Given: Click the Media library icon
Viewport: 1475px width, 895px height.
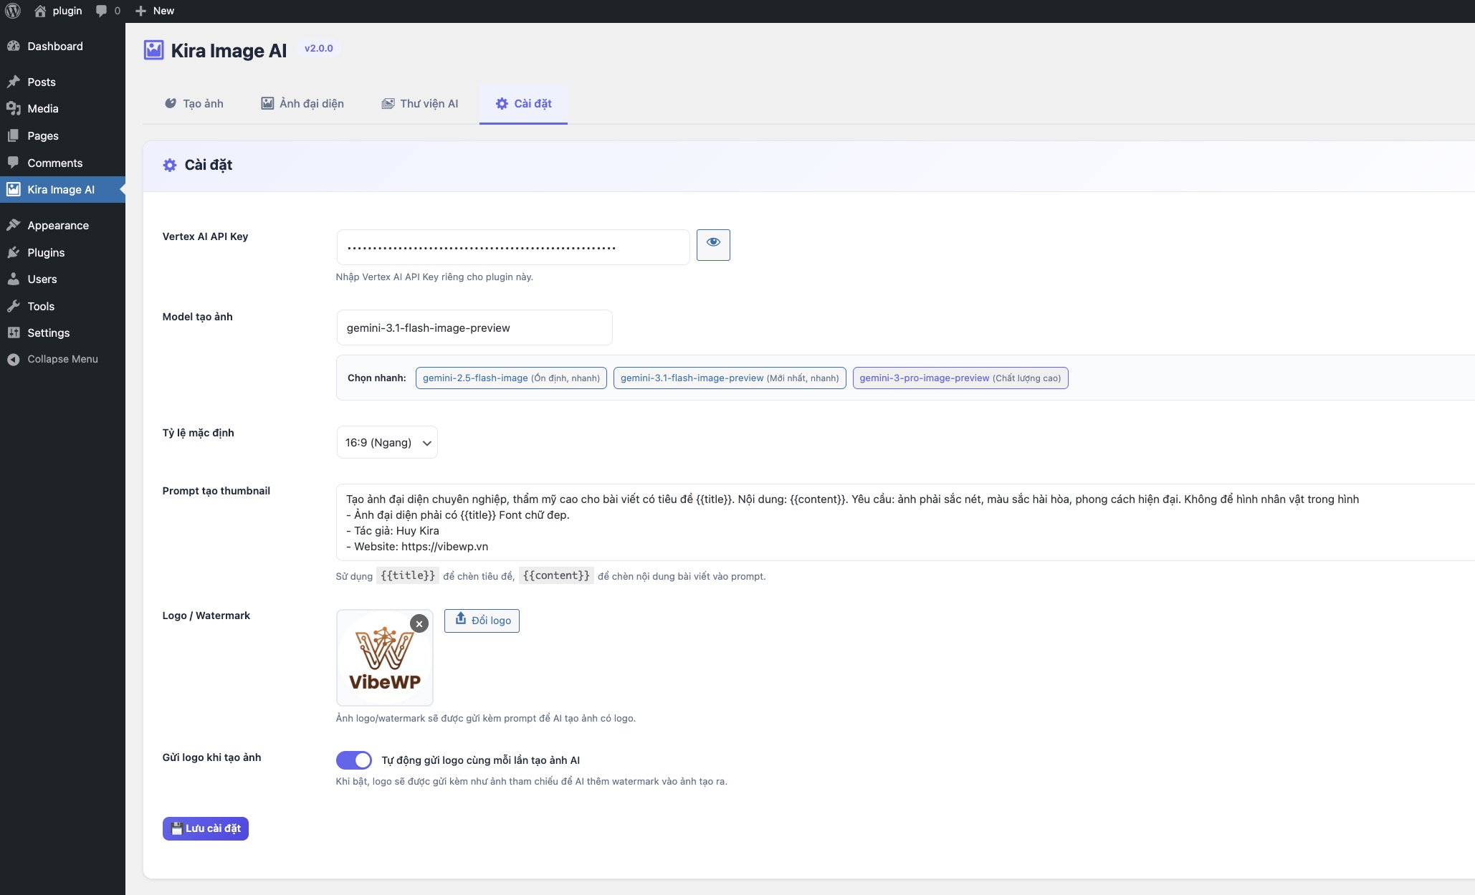Looking at the screenshot, I should coord(13,108).
